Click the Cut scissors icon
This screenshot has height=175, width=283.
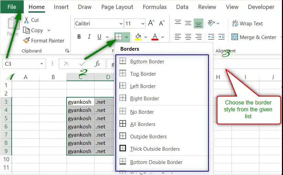coord(26,20)
